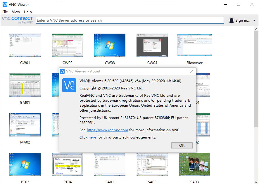
Task: Close the VNC Viewer About dialog
Action: [191, 71]
